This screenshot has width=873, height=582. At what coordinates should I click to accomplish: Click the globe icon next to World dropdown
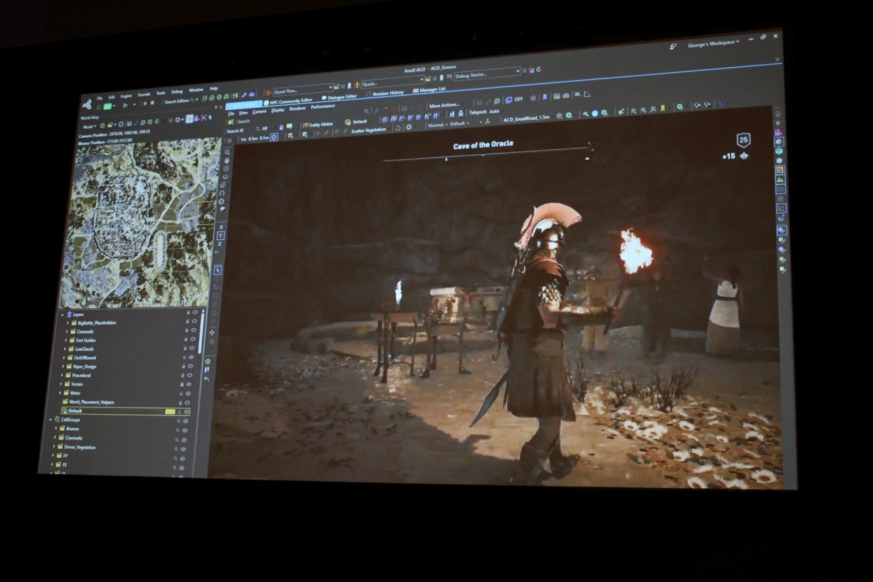coord(102,126)
